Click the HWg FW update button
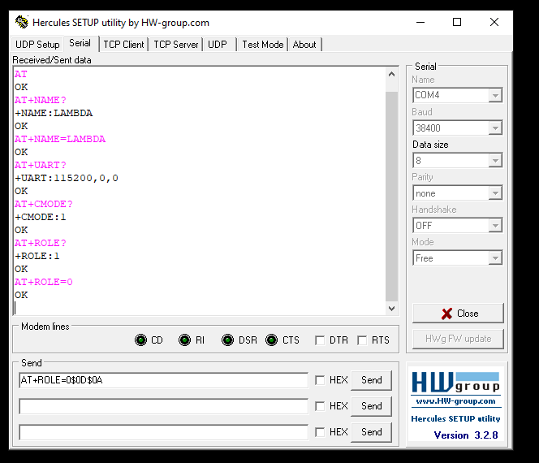 (458, 339)
